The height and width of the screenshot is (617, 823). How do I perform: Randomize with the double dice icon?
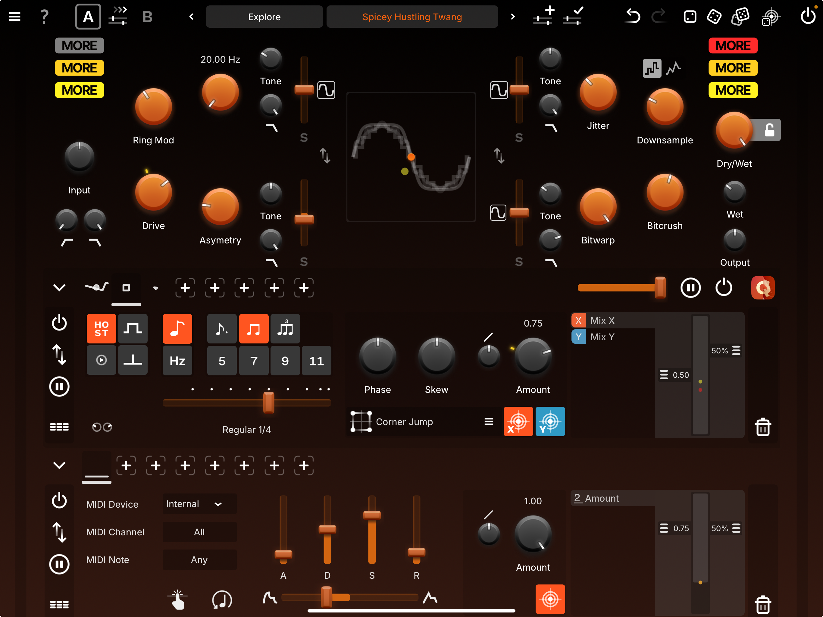(x=740, y=17)
